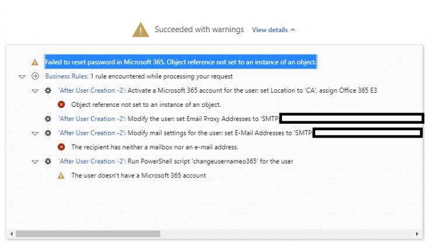The width and height of the screenshot is (432, 248).
Task: Click the scrollbar right arrow button
Action: coord(419,233)
